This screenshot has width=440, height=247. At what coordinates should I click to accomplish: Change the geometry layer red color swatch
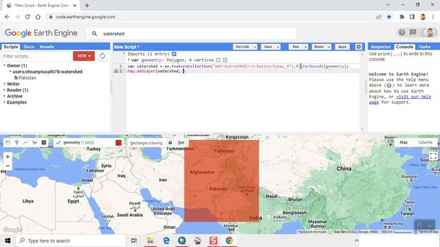pos(118,143)
